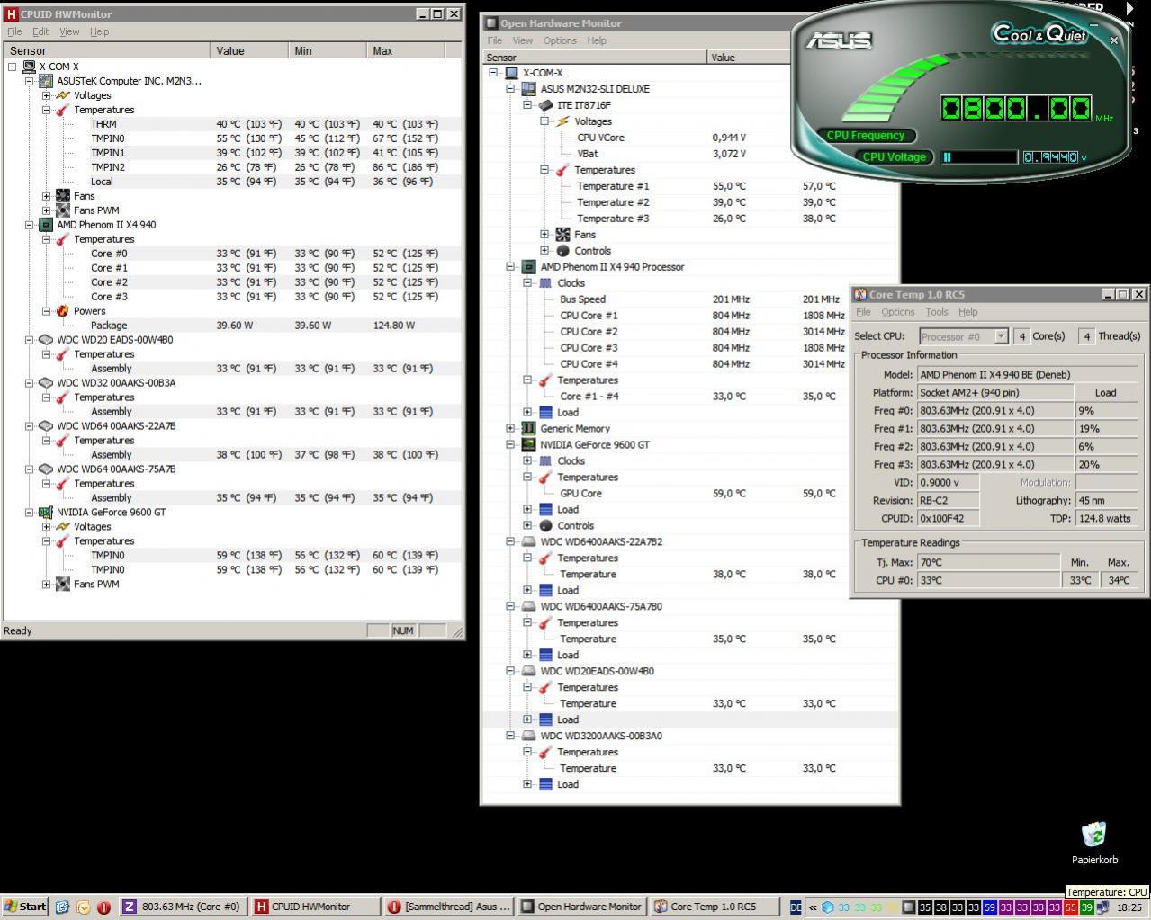Select the GPU Core row in Open Hardware Monitor
Screen dimensions: 1151x920
tap(690, 494)
